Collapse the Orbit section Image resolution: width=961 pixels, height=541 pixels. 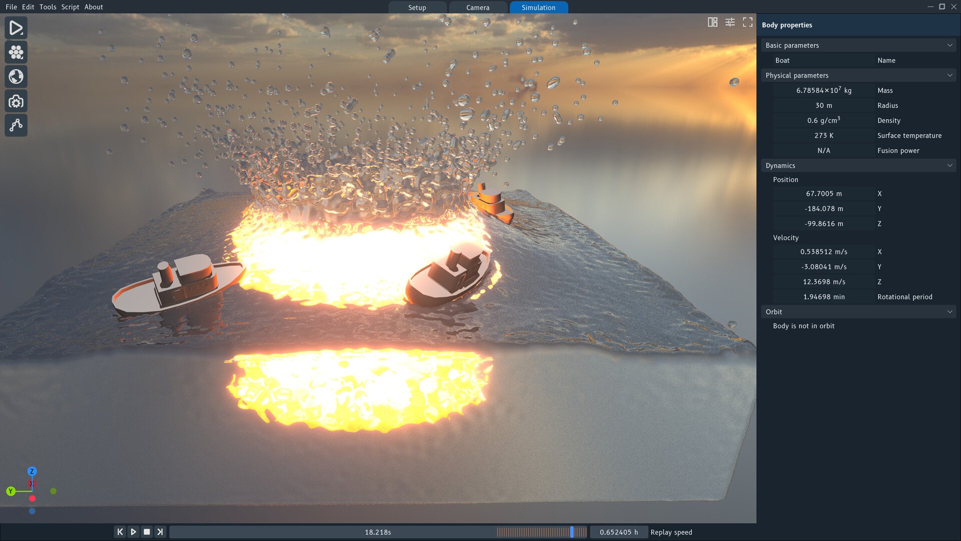pos(949,312)
